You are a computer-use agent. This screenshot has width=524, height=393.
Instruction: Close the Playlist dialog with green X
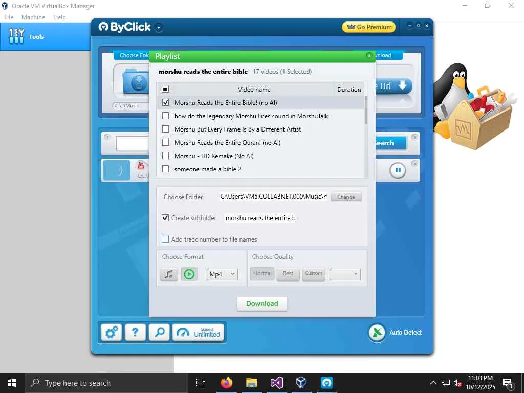point(369,56)
